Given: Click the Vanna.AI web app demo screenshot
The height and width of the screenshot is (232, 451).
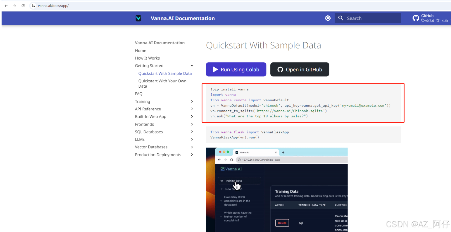Looking at the screenshot, I should pos(277,190).
